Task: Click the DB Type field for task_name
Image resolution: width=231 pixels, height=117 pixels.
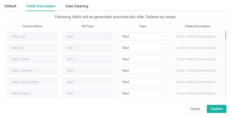Action: pyautogui.click(x=88, y=59)
